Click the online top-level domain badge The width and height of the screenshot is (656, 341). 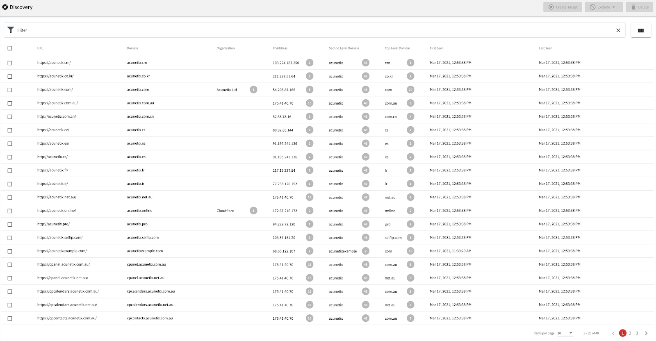410,211
